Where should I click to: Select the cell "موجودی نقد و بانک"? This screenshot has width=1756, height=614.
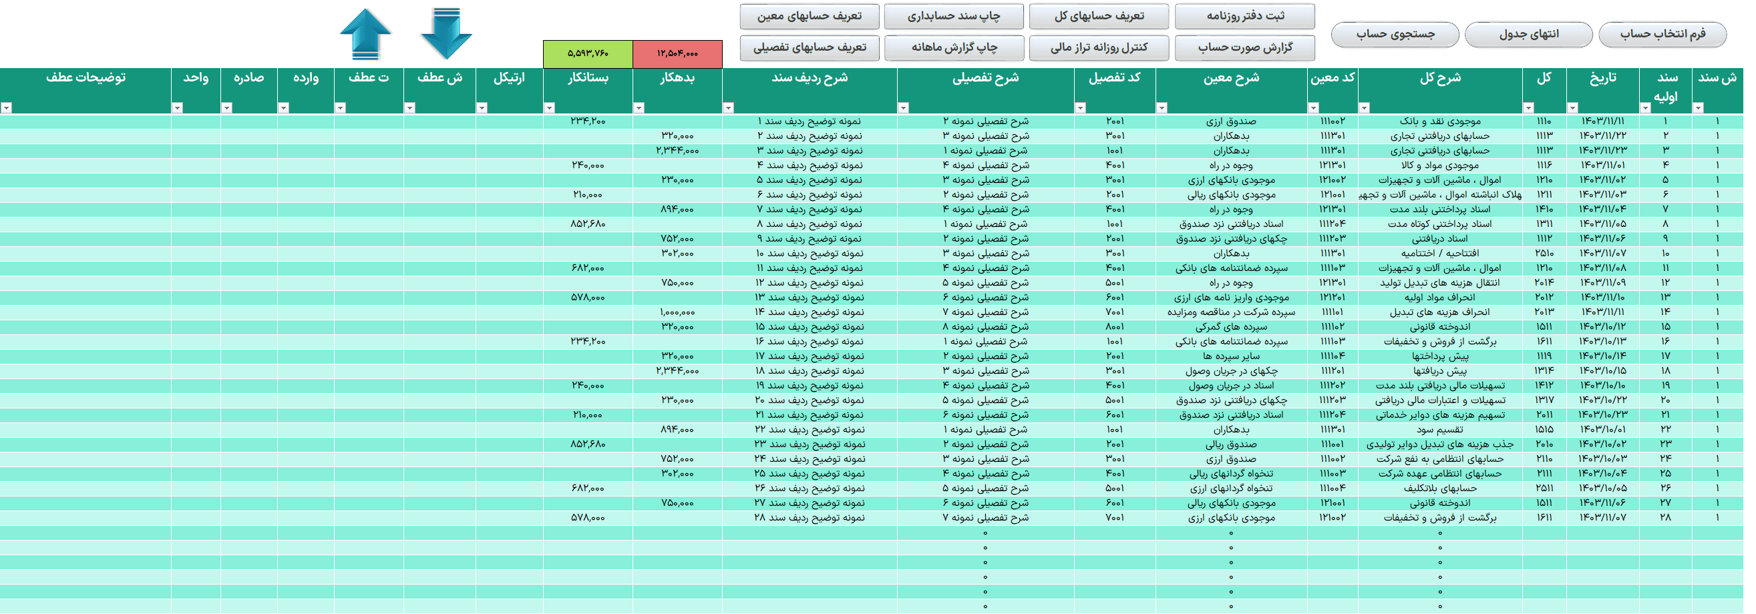pos(1439,121)
